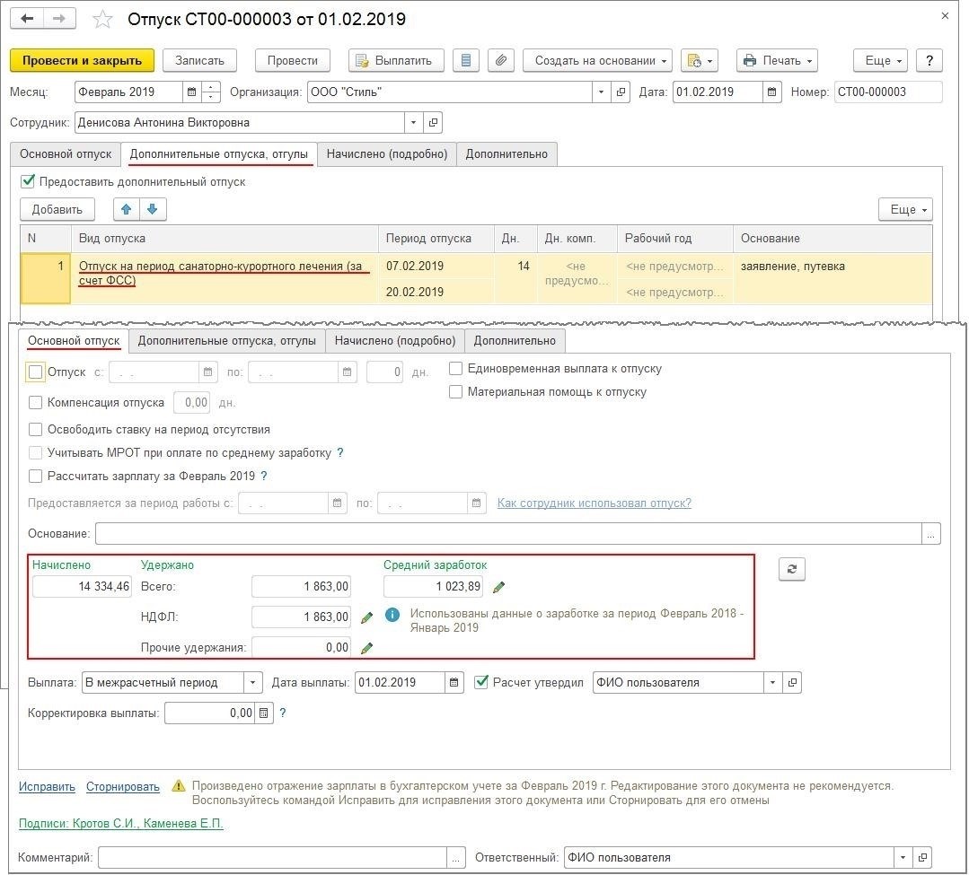Image resolution: width=969 pixels, height=875 pixels.
Task: Edit НДФЛ amount with pencil icon
Action: click(x=366, y=617)
